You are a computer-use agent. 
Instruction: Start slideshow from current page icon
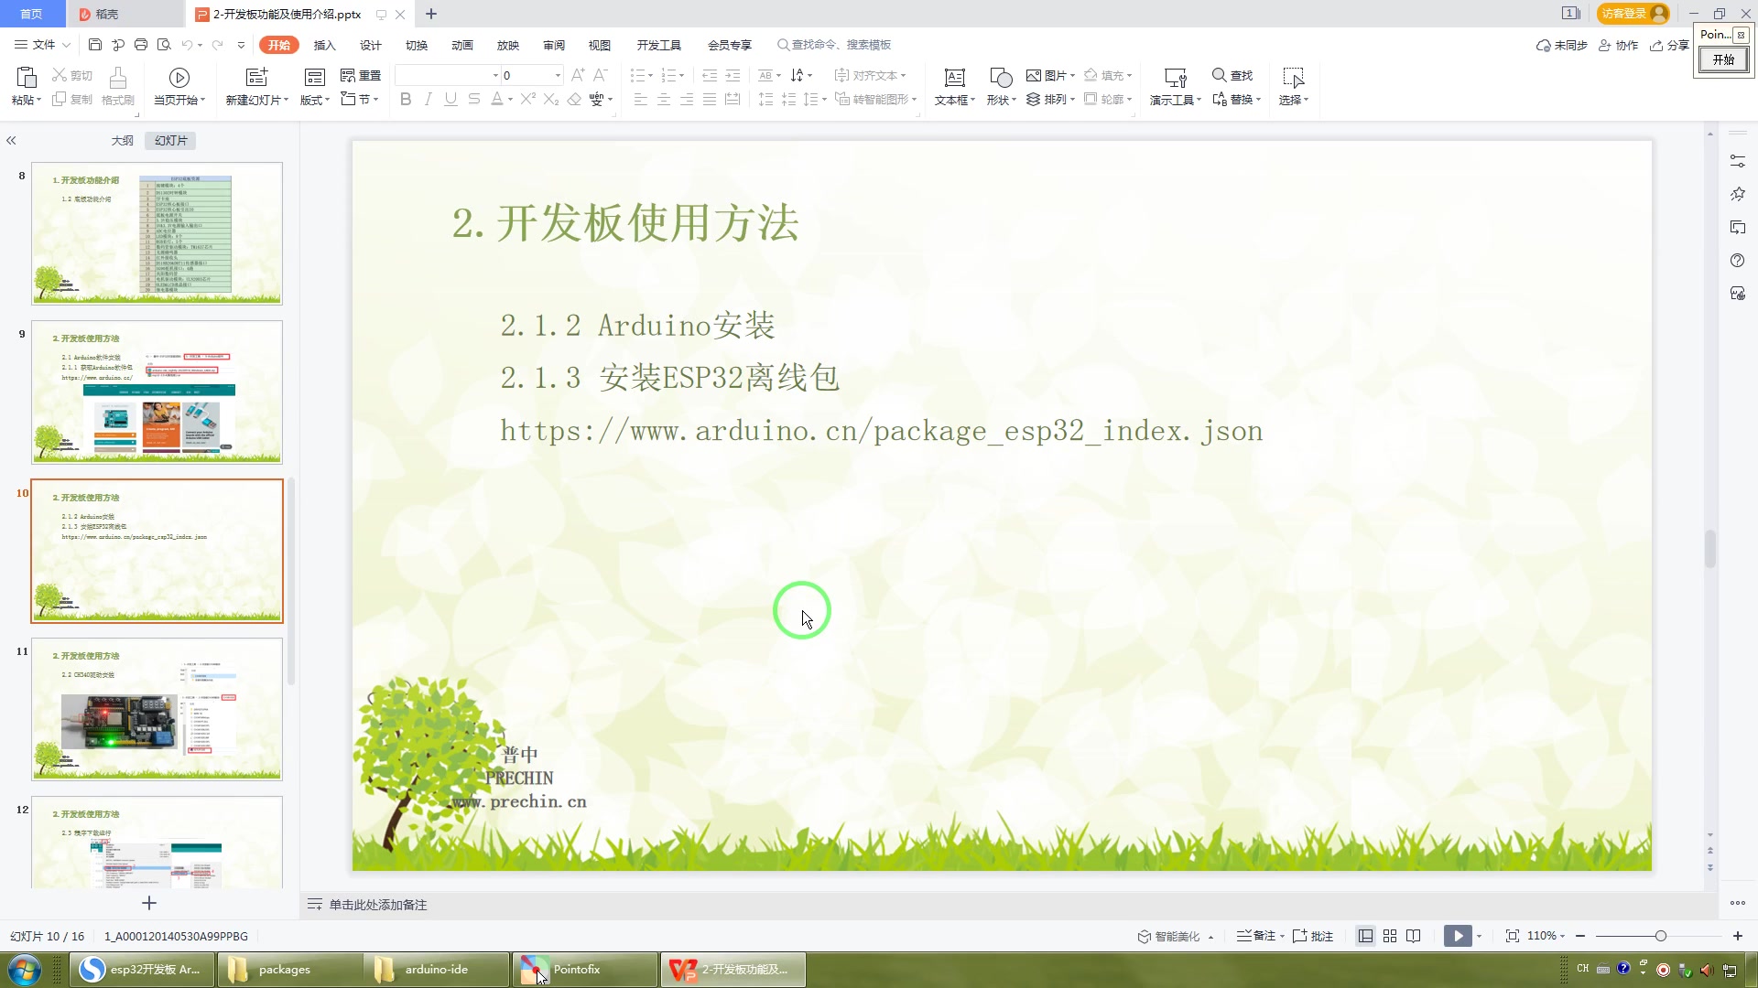click(x=179, y=79)
